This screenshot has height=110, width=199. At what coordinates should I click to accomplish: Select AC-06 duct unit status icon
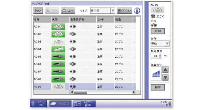tap(58, 64)
